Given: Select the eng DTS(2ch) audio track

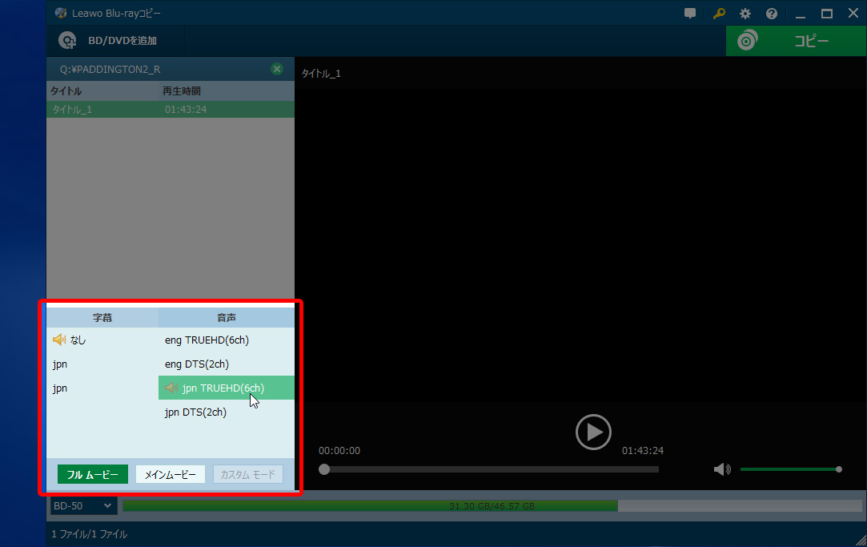Looking at the screenshot, I should point(197,364).
